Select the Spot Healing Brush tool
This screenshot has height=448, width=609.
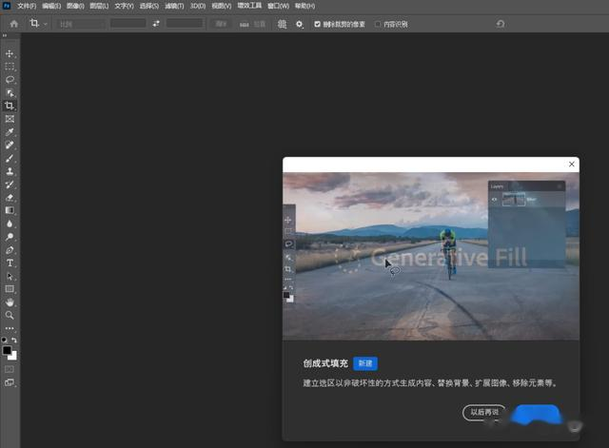point(10,146)
